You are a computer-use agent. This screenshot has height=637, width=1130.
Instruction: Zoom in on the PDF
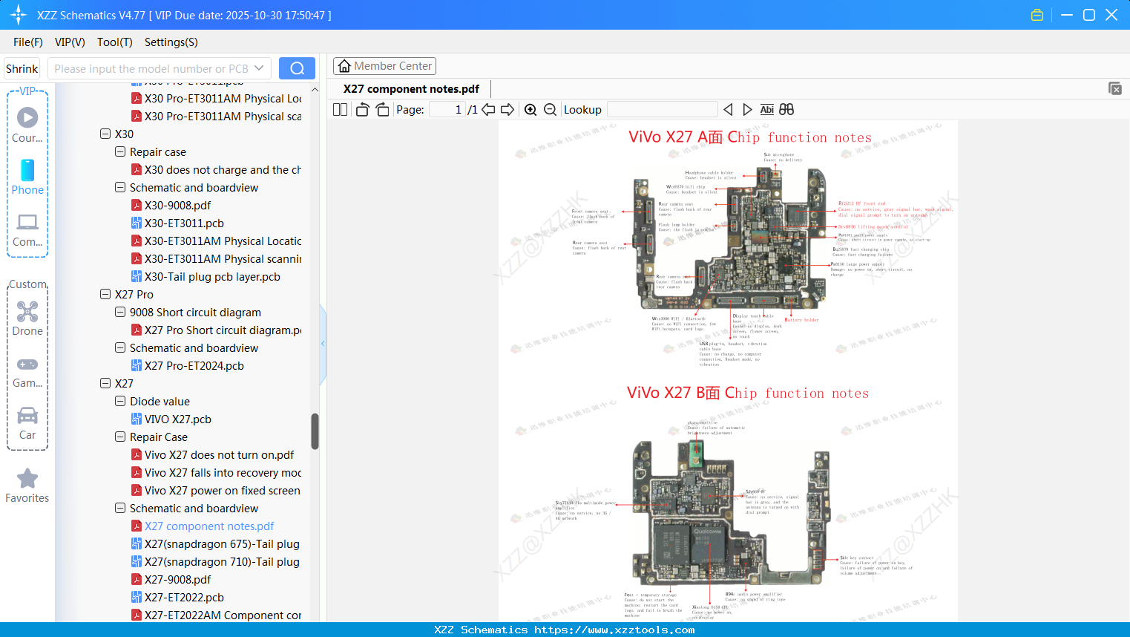(530, 109)
